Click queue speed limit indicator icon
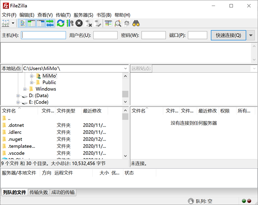The image size is (258, 205). [191, 201]
